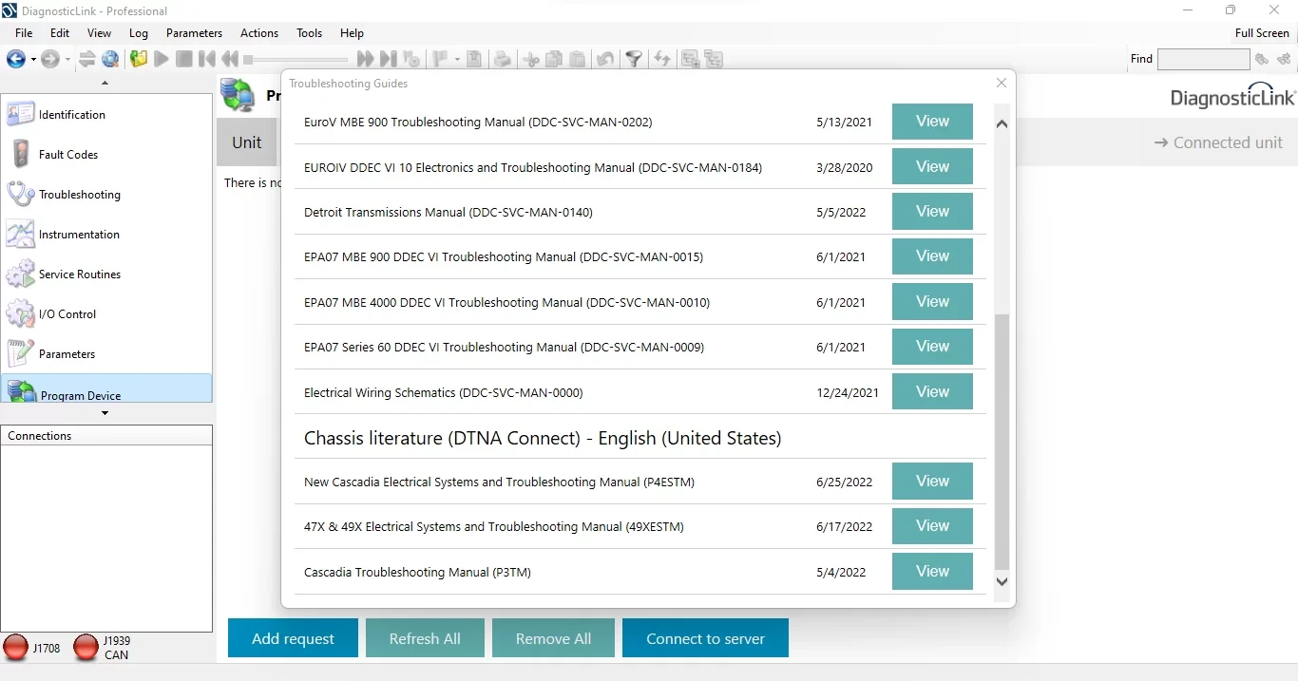Collapse sidebar list with top up arrow
Viewport: 1298px width, 681px height.
[105, 84]
